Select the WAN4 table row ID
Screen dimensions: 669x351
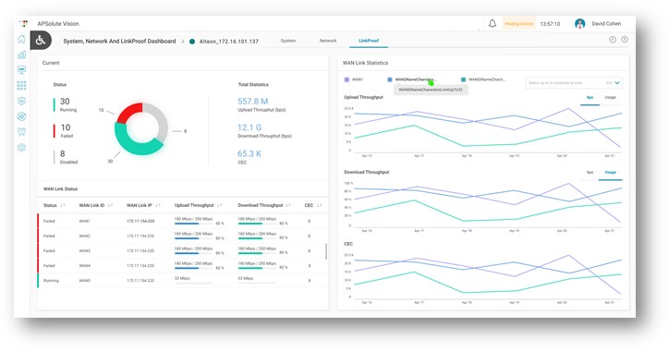click(x=84, y=266)
